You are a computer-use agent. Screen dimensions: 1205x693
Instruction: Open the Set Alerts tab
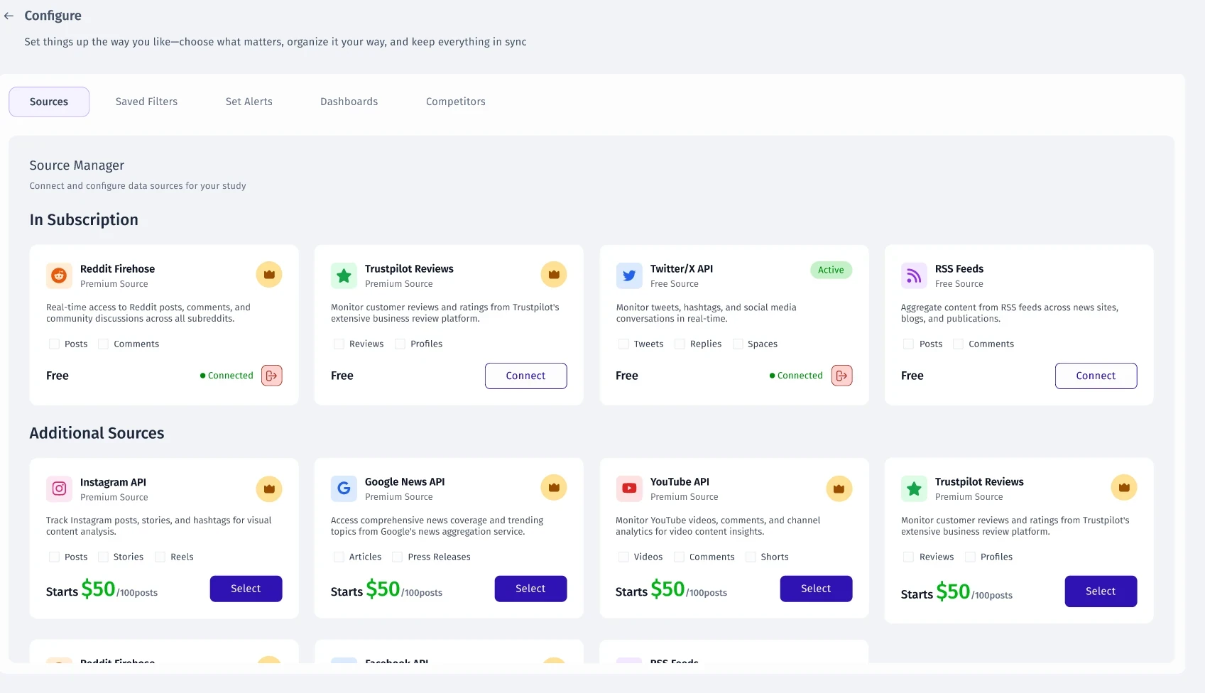coord(249,102)
